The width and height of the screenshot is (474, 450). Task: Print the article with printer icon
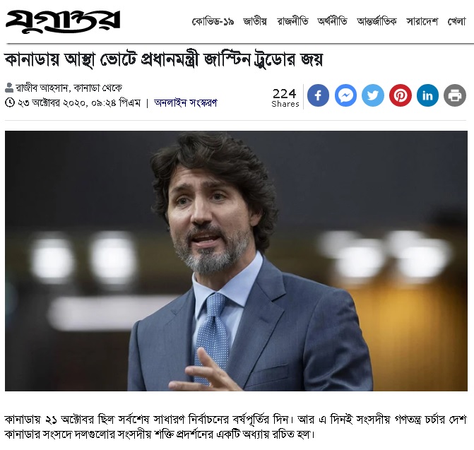coord(455,95)
